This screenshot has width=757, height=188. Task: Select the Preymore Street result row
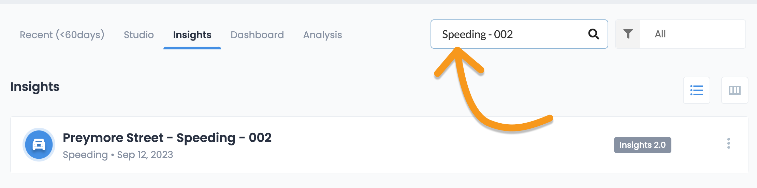pyautogui.click(x=379, y=145)
